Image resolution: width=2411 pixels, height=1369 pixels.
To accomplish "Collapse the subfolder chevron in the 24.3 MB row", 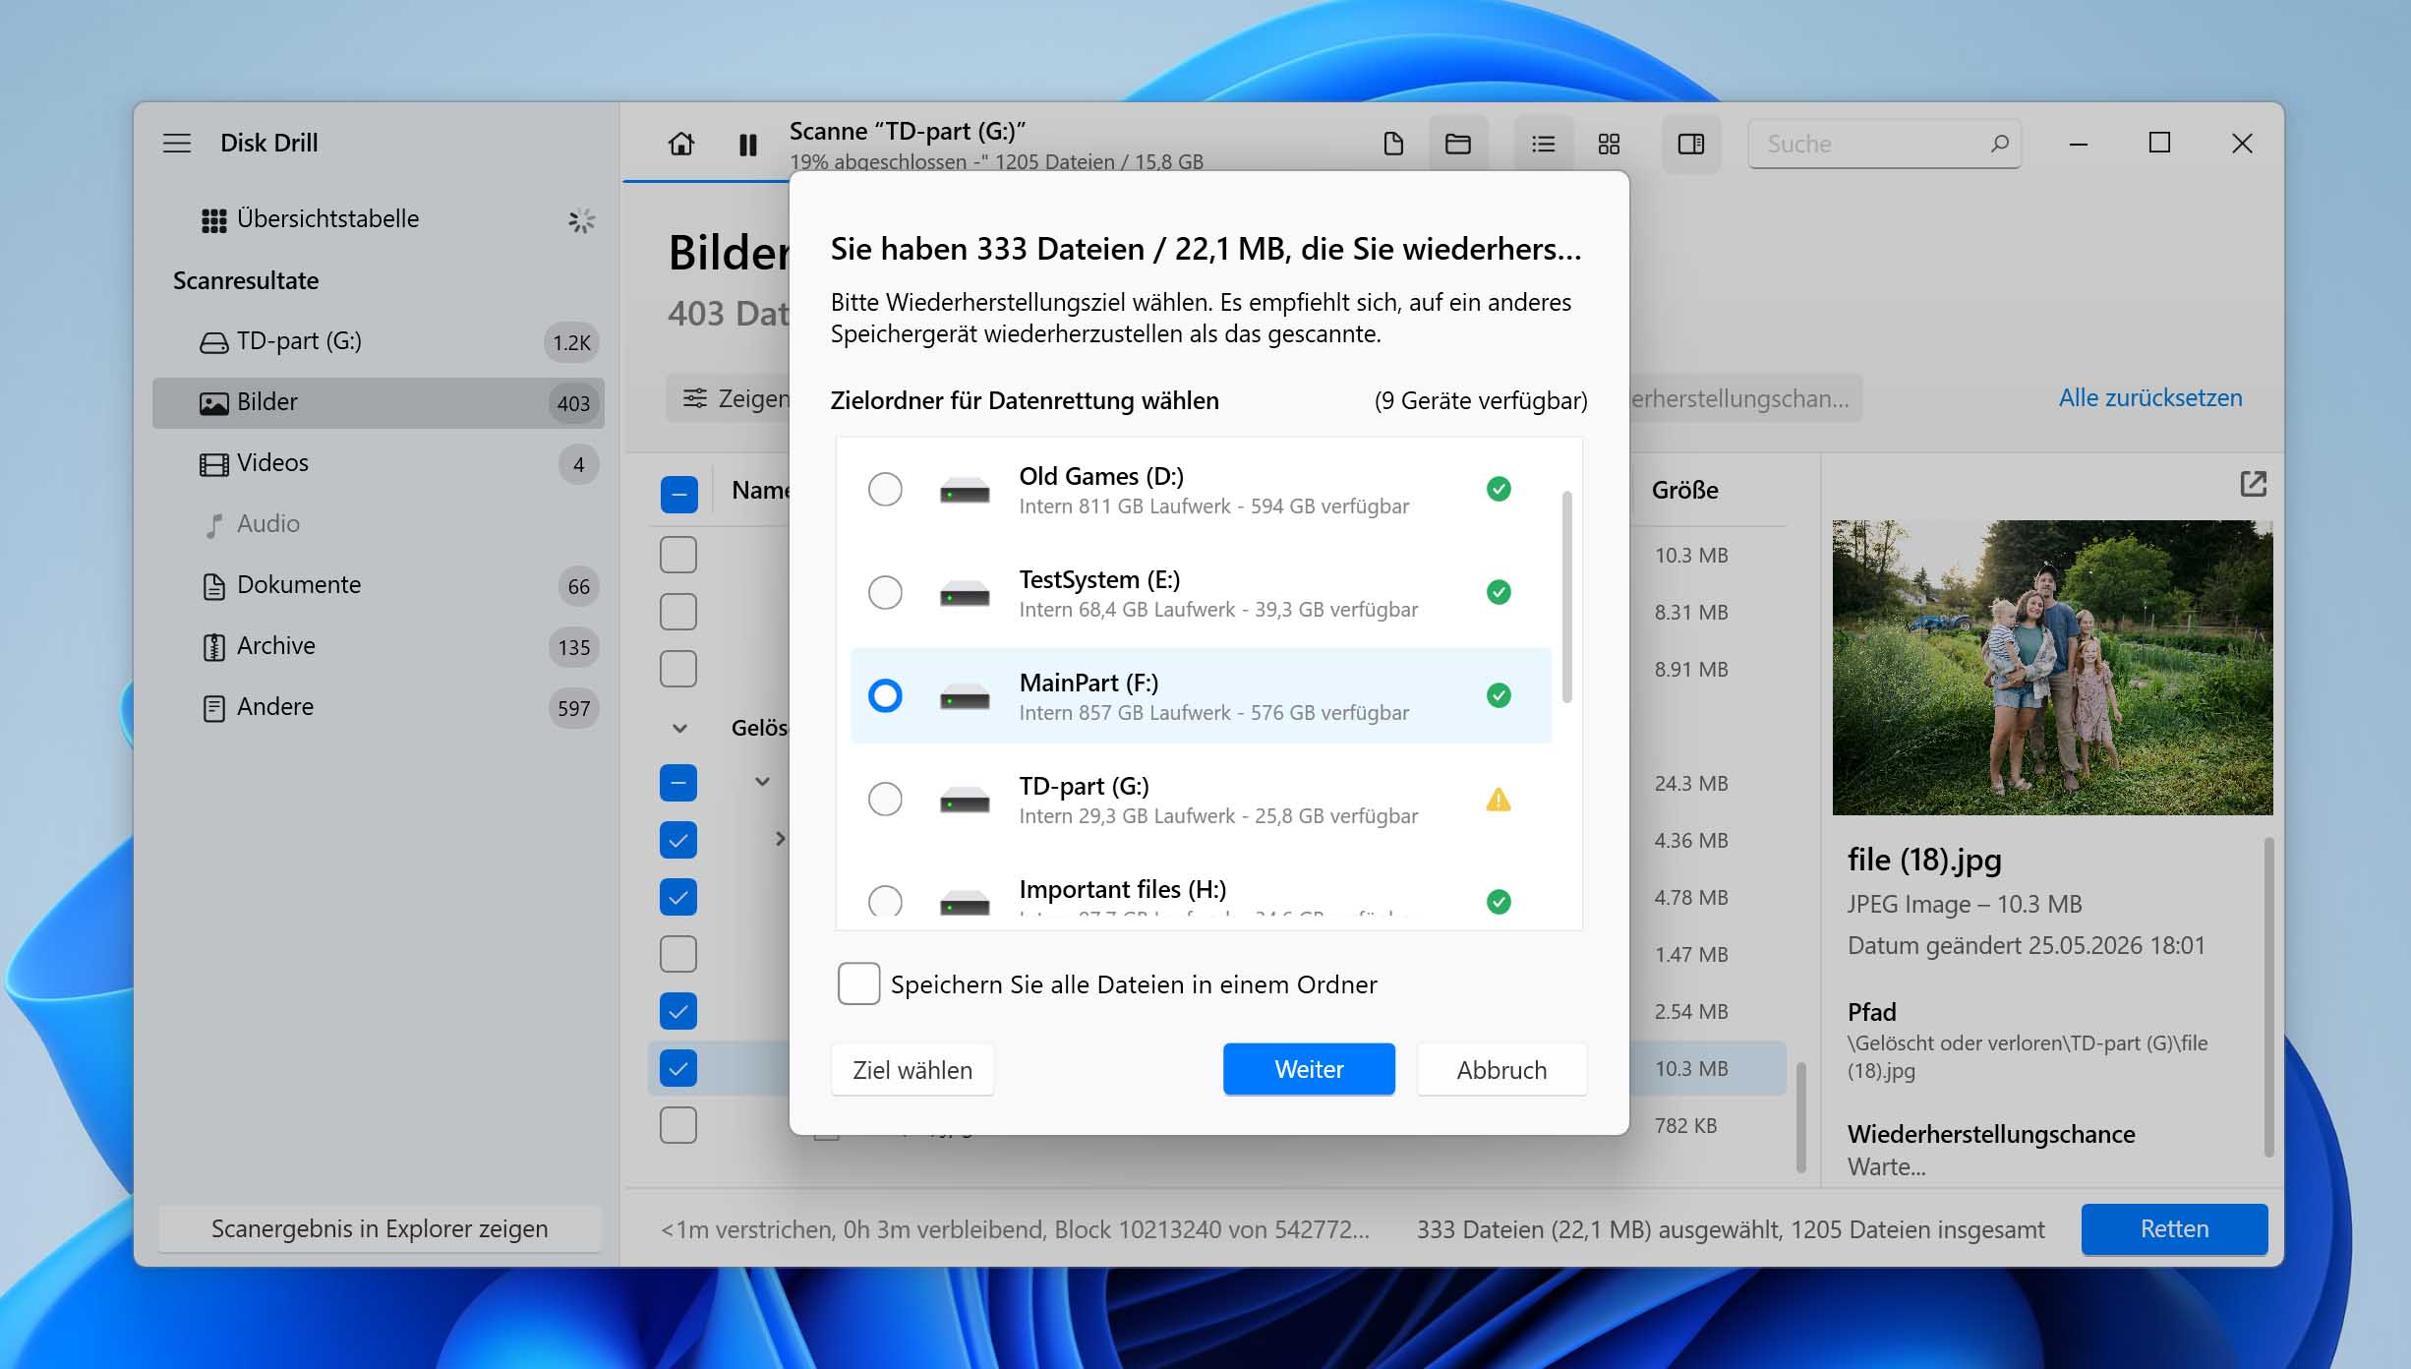I will coord(762,782).
